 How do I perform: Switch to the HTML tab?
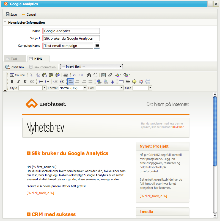click(x=38, y=59)
